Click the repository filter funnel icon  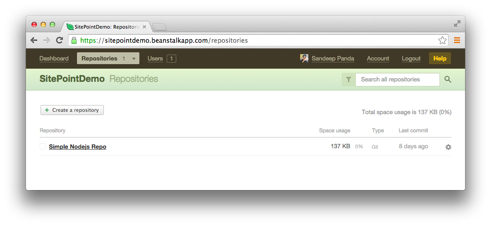click(x=348, y=80)
